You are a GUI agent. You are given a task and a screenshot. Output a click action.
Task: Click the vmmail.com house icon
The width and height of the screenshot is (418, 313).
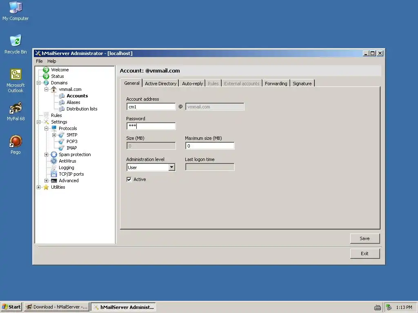coord(54,89)
